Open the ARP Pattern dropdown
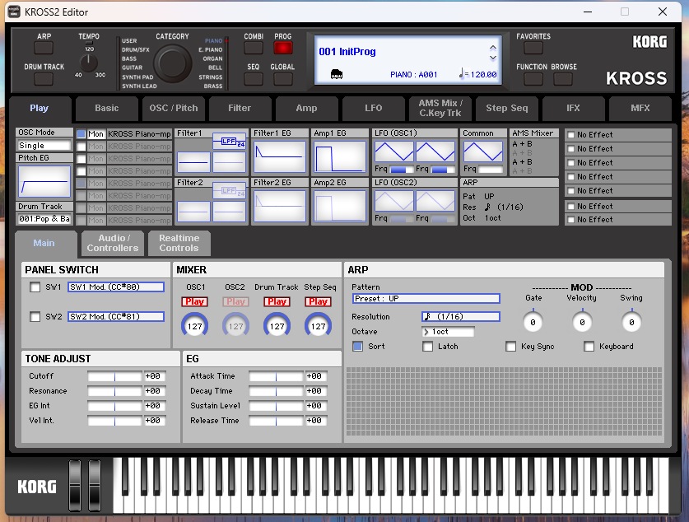 tap(426, 299)
